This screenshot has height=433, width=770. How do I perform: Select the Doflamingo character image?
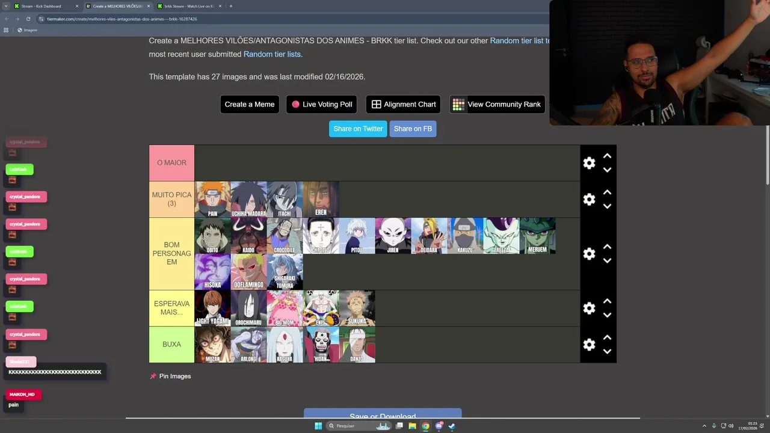248,272
